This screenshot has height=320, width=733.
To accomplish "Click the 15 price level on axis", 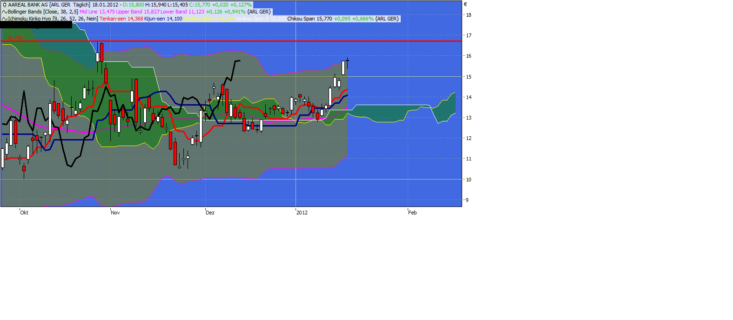I will 469,77.
